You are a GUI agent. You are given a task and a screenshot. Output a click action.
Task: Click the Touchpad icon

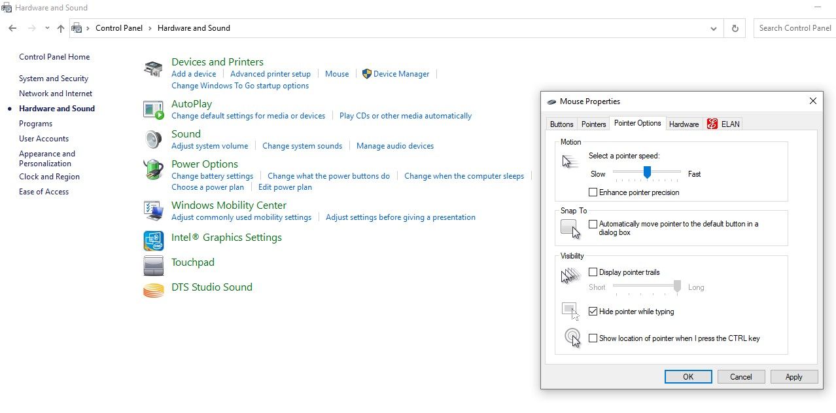[152, 265]
